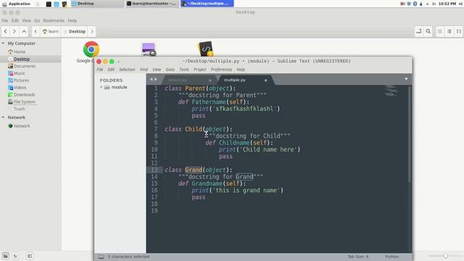Viewport: 464px width, 261px height.
Task: Switch to ~/Desktop/multiple taskbar window
Action: (207, 4)
